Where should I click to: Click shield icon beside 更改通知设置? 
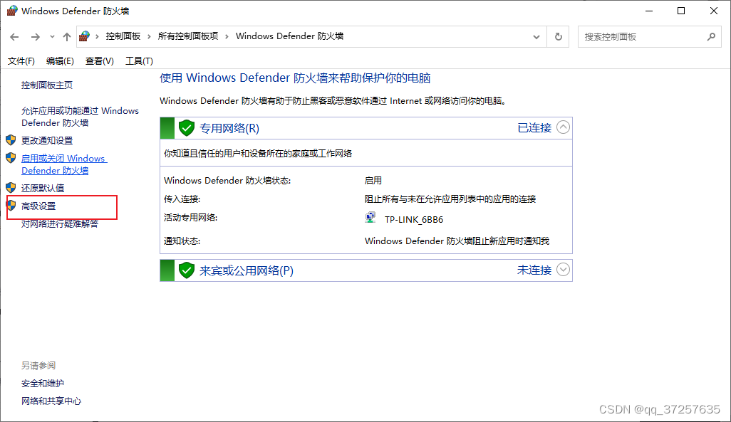click(11, 140)
